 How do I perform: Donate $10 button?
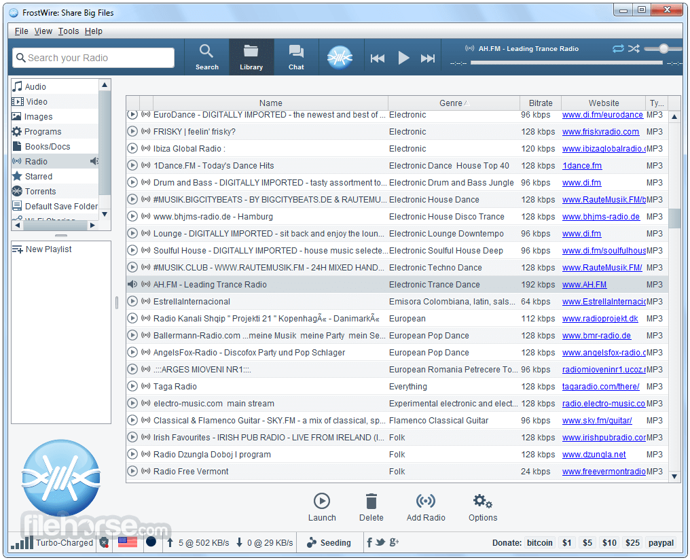609,543
